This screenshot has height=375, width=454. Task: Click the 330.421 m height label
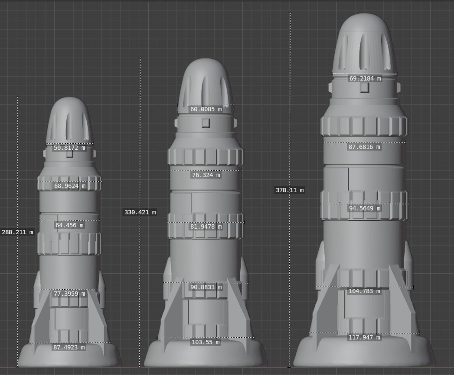tap(140, 212)
